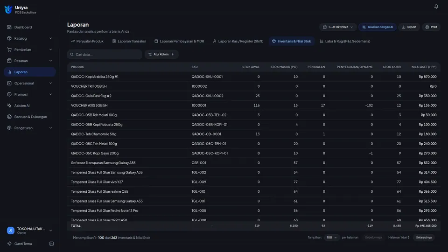The width and height of the screenshot is (448, 252).
Task: Click the Pembelian cart icon
Action: click(9, 49)
